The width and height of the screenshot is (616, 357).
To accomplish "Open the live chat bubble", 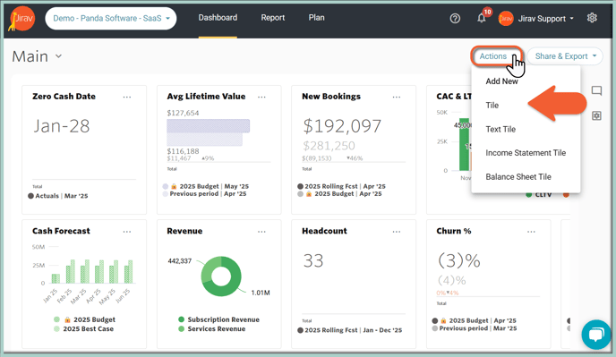I will 596,335.
